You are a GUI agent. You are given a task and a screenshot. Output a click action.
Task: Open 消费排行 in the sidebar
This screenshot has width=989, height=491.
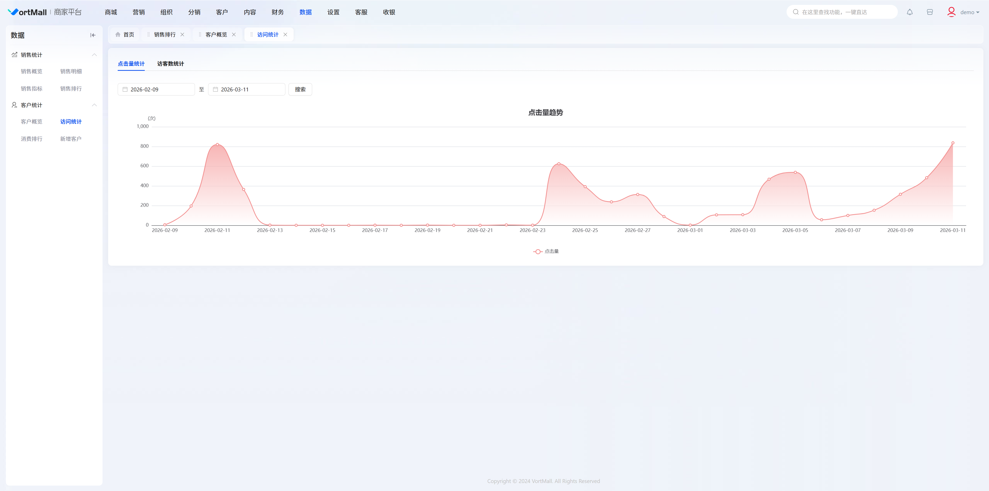[31, 139]
